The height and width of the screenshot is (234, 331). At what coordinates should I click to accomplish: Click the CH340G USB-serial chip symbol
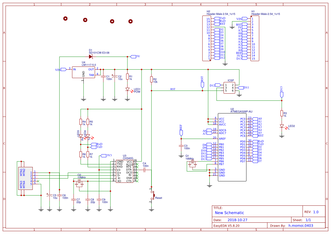(x=124, y=171)
